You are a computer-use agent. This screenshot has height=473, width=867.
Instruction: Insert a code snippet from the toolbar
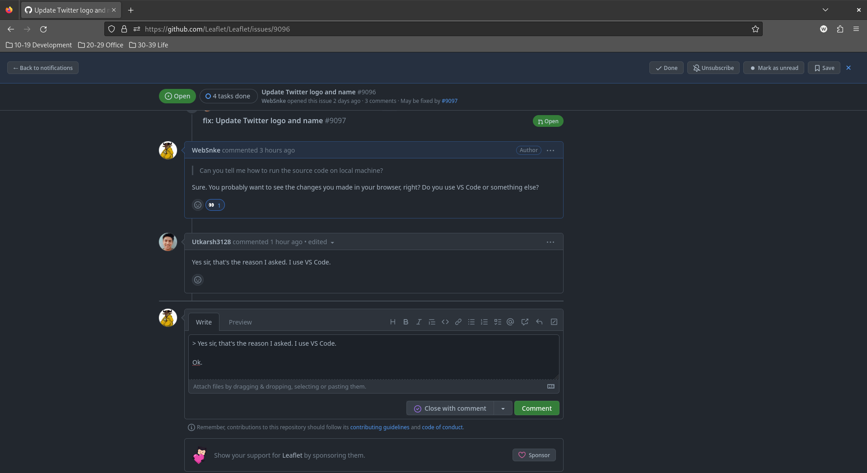coord(445,322)
